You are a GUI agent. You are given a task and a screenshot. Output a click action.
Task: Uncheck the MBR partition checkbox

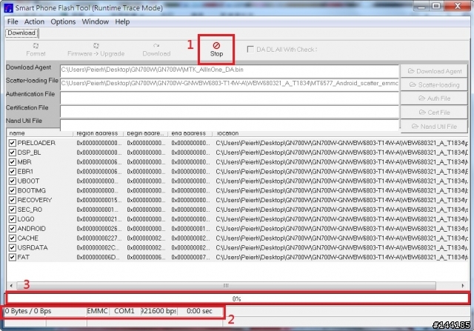(12, 162)
